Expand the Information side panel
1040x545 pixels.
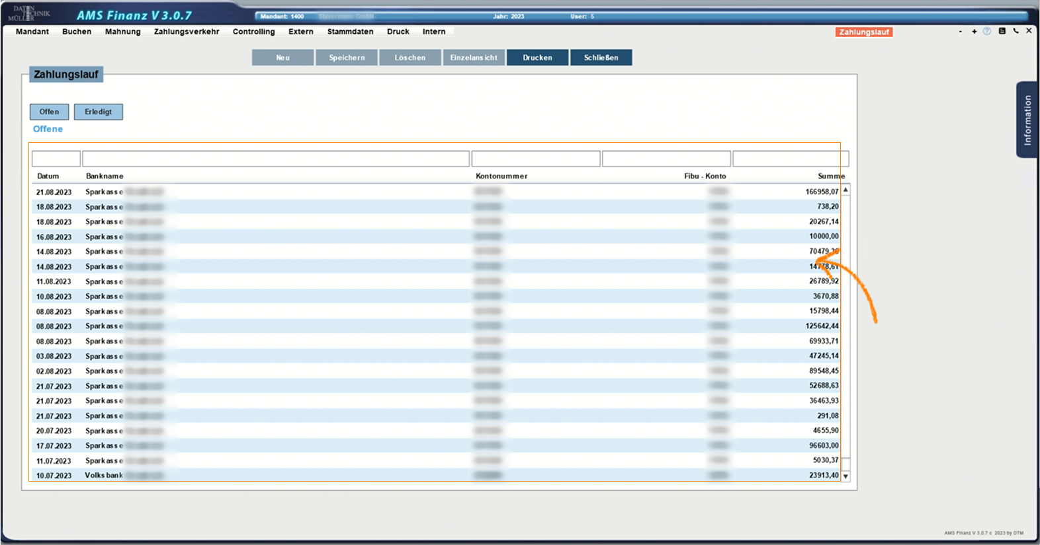(x=1027, y=120)
